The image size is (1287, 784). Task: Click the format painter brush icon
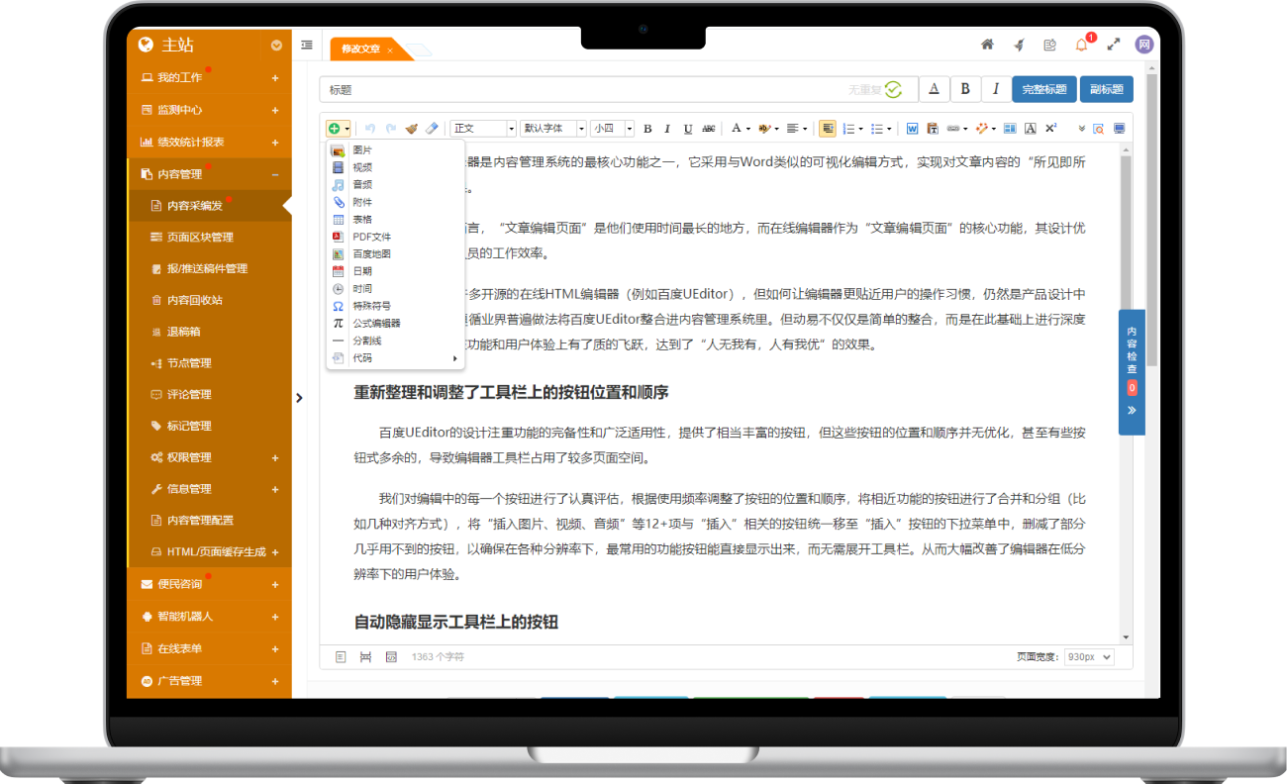pyautogui.click(x=412, y=129)
